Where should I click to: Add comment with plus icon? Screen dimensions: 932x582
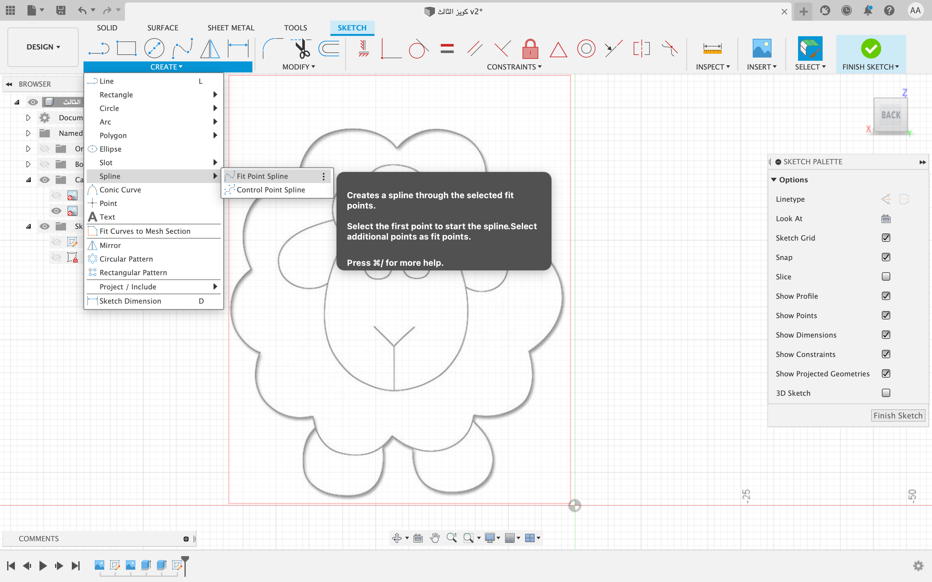[186, 539]
